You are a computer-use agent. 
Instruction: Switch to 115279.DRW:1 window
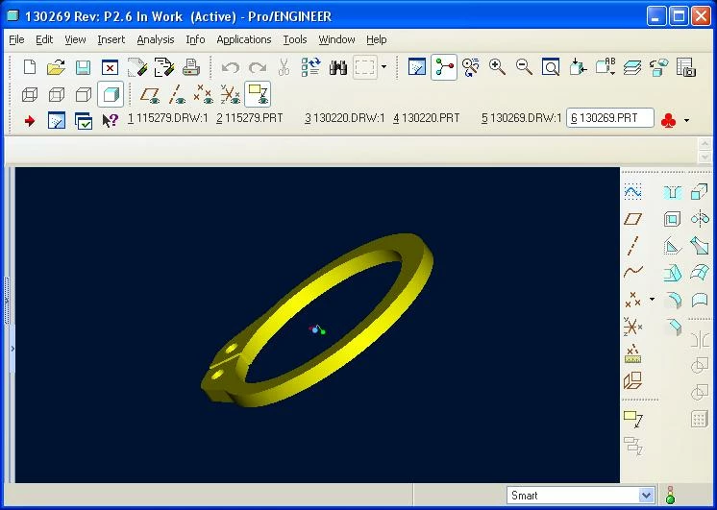click(x=168, y=118)
